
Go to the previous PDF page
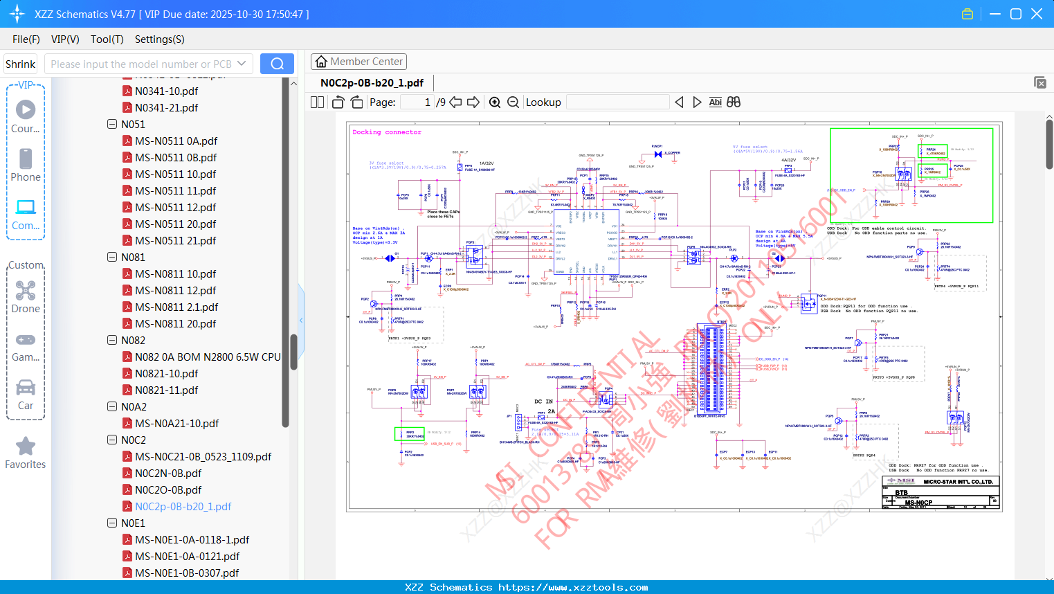coord(455,102)
